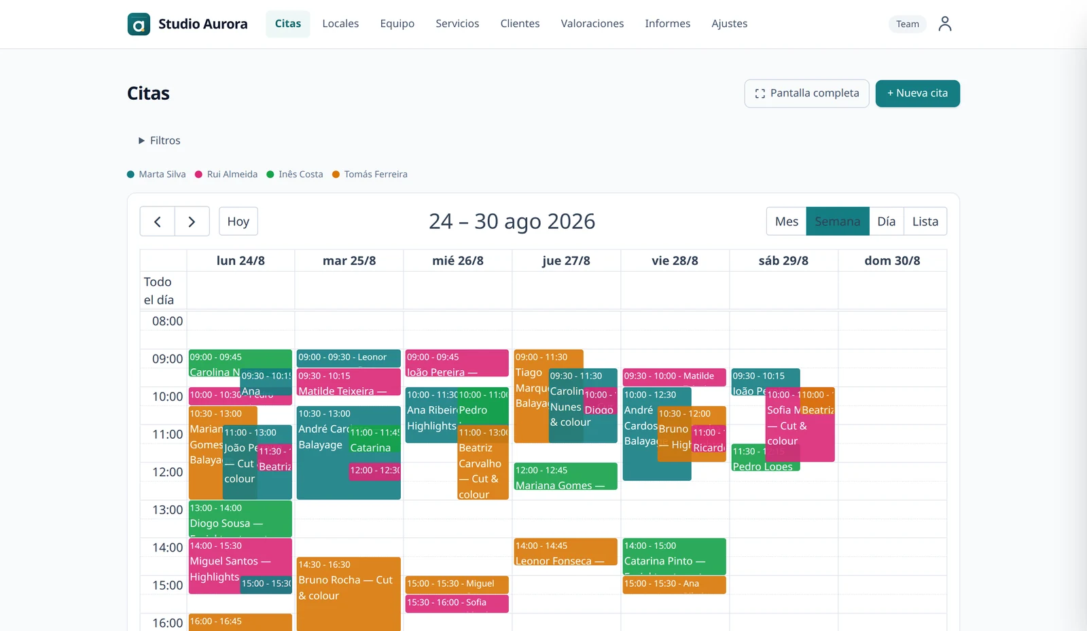
Task: Open the user profile icon
Action: point(944,24)
